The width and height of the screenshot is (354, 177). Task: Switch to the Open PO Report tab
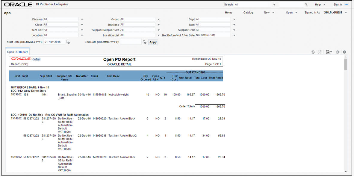pos(17,52)
